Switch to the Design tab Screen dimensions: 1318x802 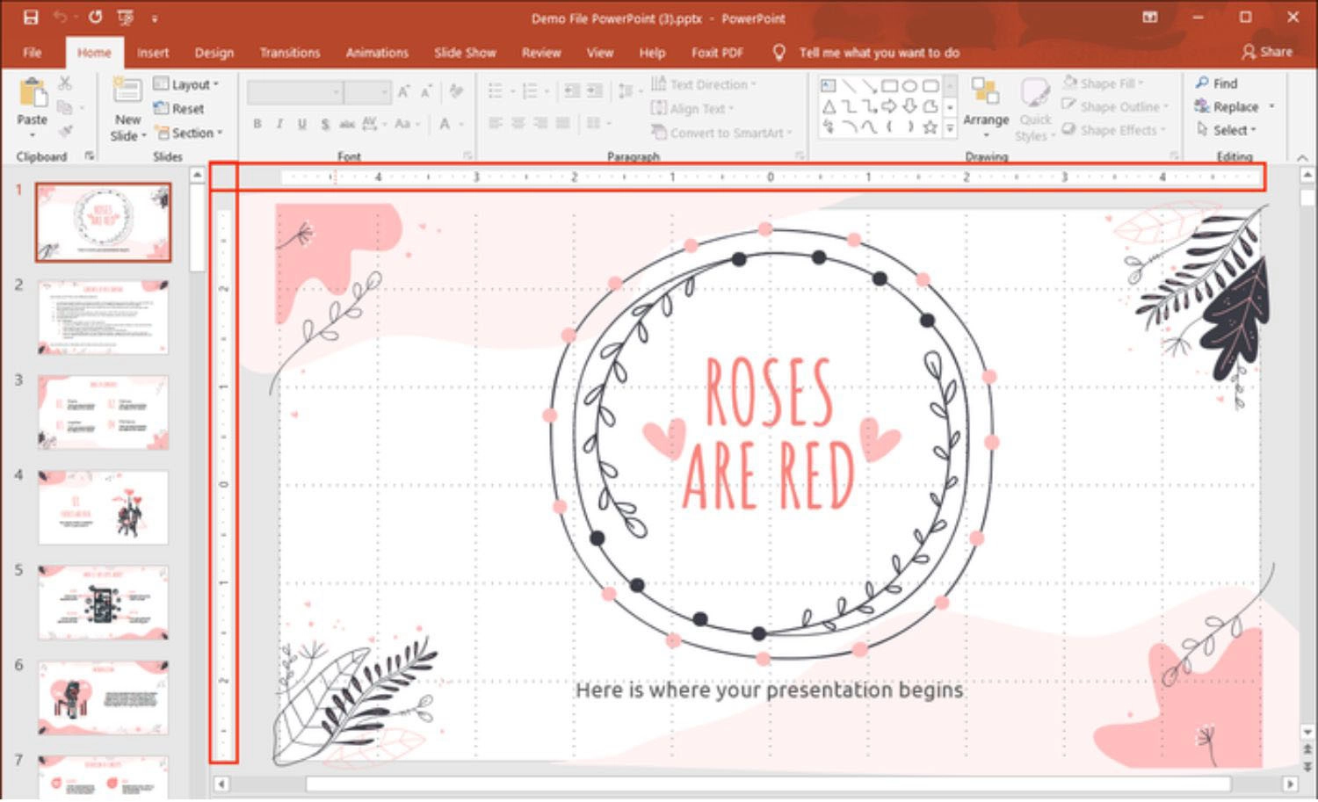[x=214, y=53]
